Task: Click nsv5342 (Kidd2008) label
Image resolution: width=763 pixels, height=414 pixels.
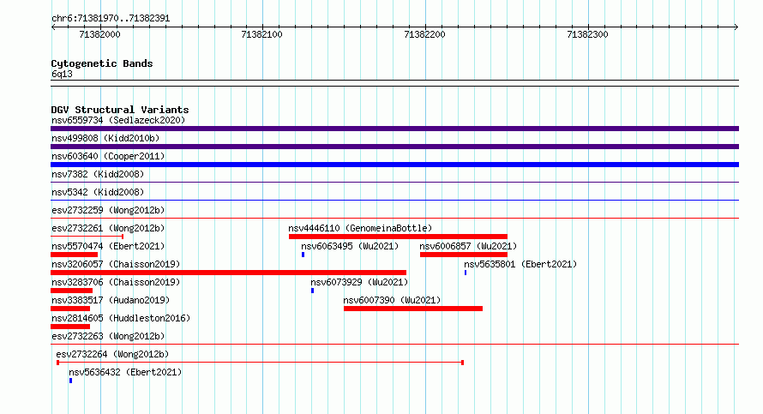Action: coord(98,192)
